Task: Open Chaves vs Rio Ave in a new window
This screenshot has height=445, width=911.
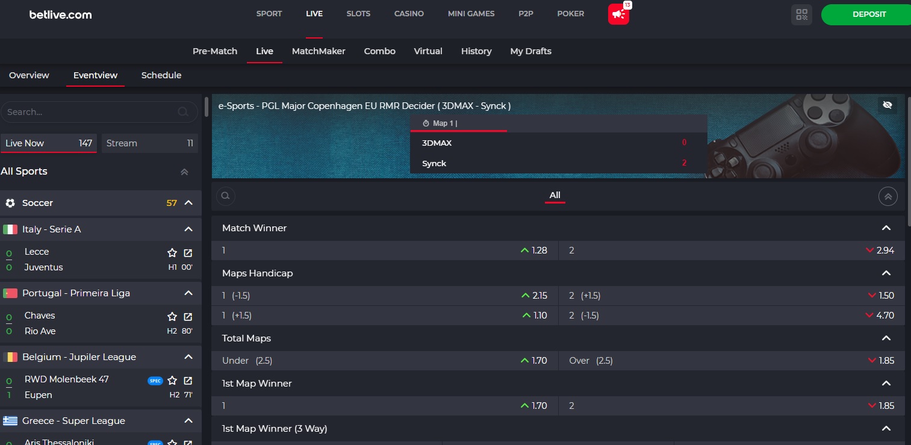Action: coord(188,316)
